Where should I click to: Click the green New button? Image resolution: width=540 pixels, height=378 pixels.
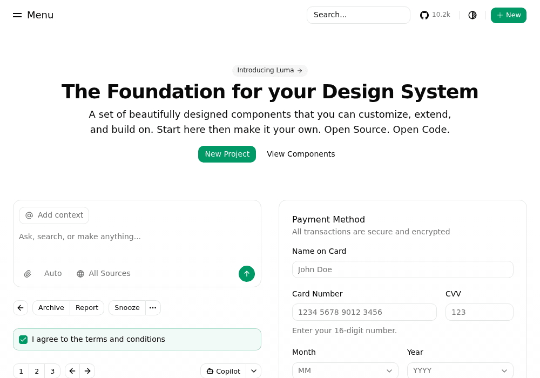tap(508, 15)
